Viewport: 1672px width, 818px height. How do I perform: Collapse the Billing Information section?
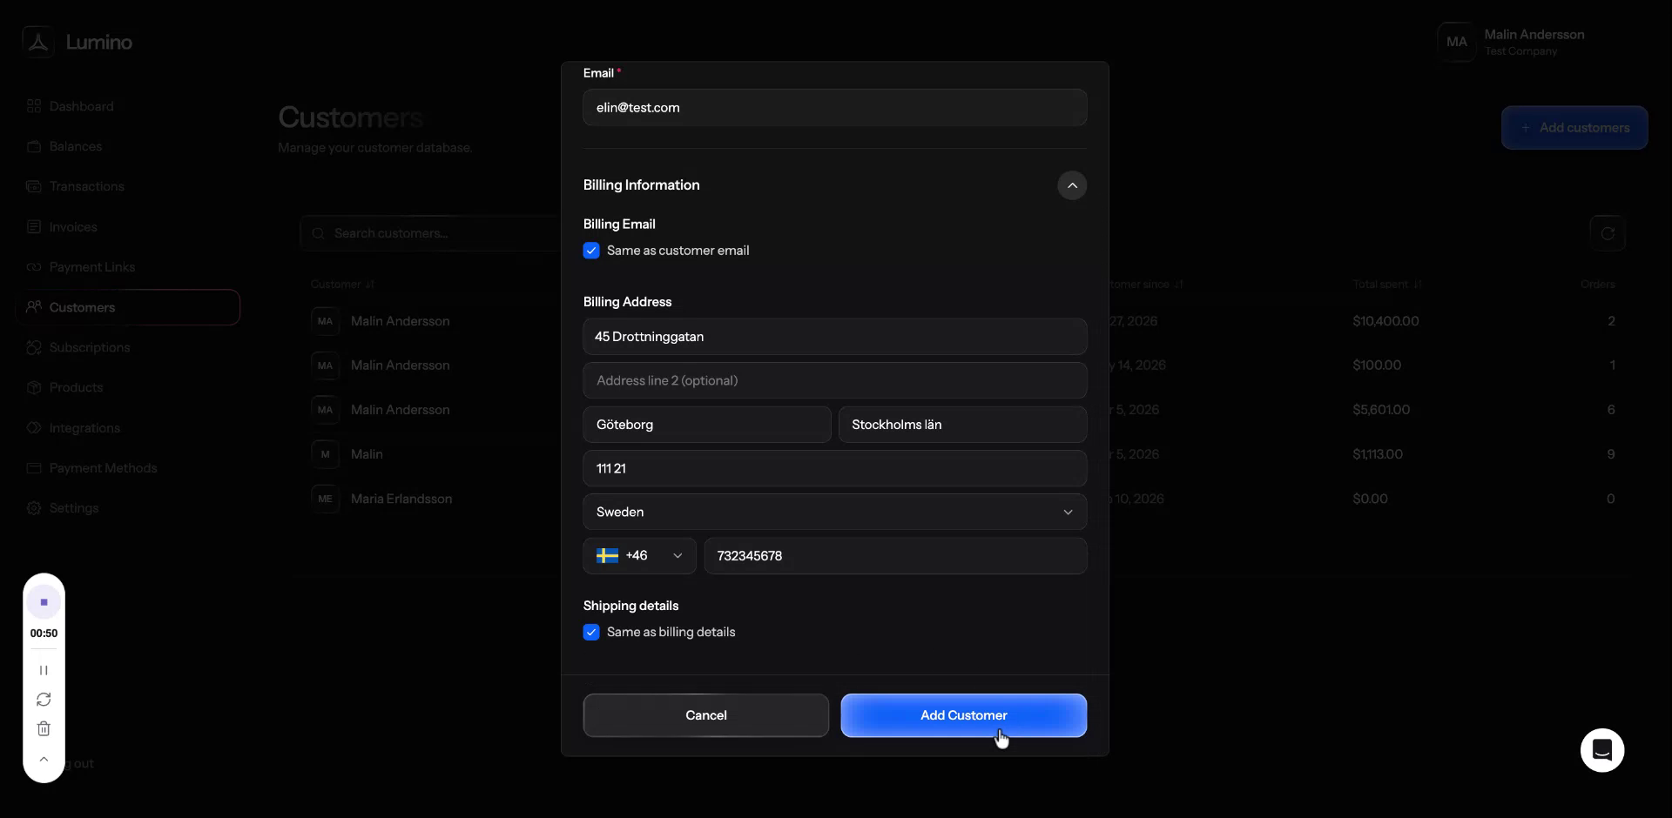(x=1072, y=185)
